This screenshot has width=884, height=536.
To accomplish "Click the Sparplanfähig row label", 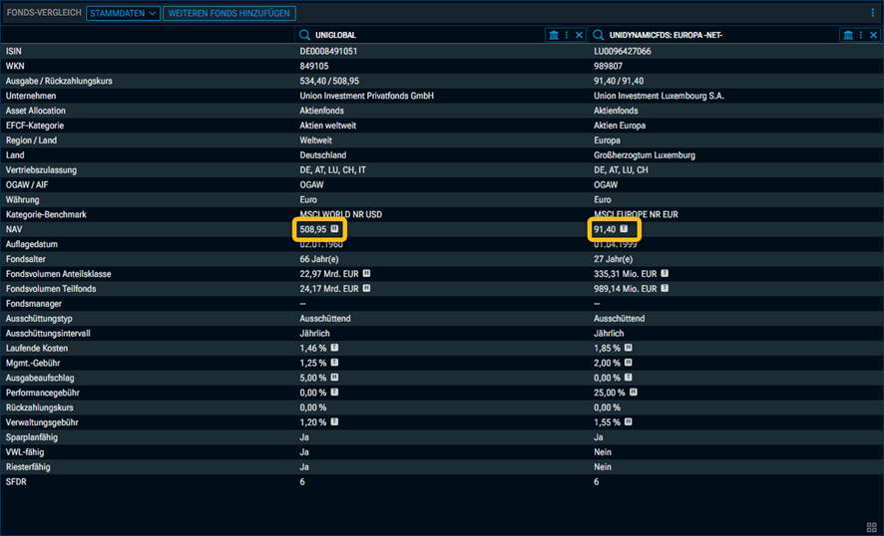I will 32,437.
